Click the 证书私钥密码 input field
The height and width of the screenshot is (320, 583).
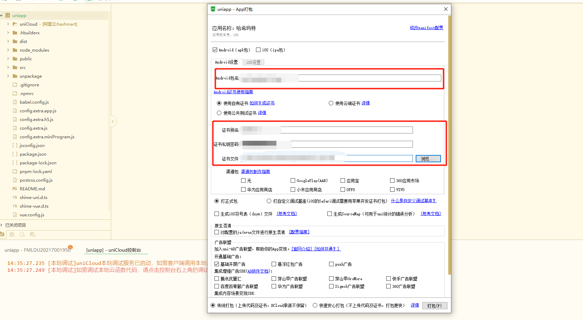click(326, 144)
